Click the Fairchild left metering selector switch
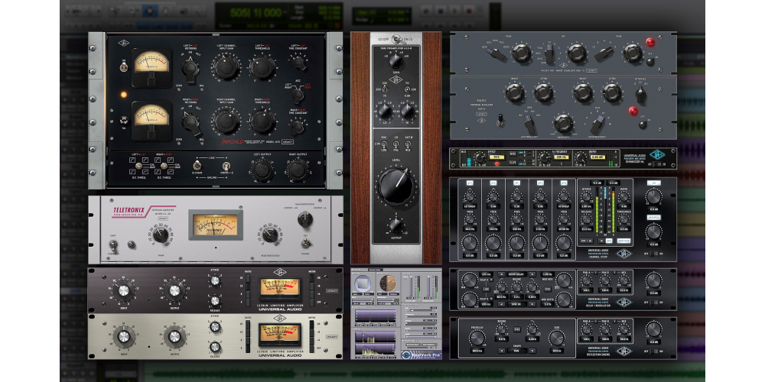The height and width of the screenshot is (382, 765). click(x=190, y=70)
